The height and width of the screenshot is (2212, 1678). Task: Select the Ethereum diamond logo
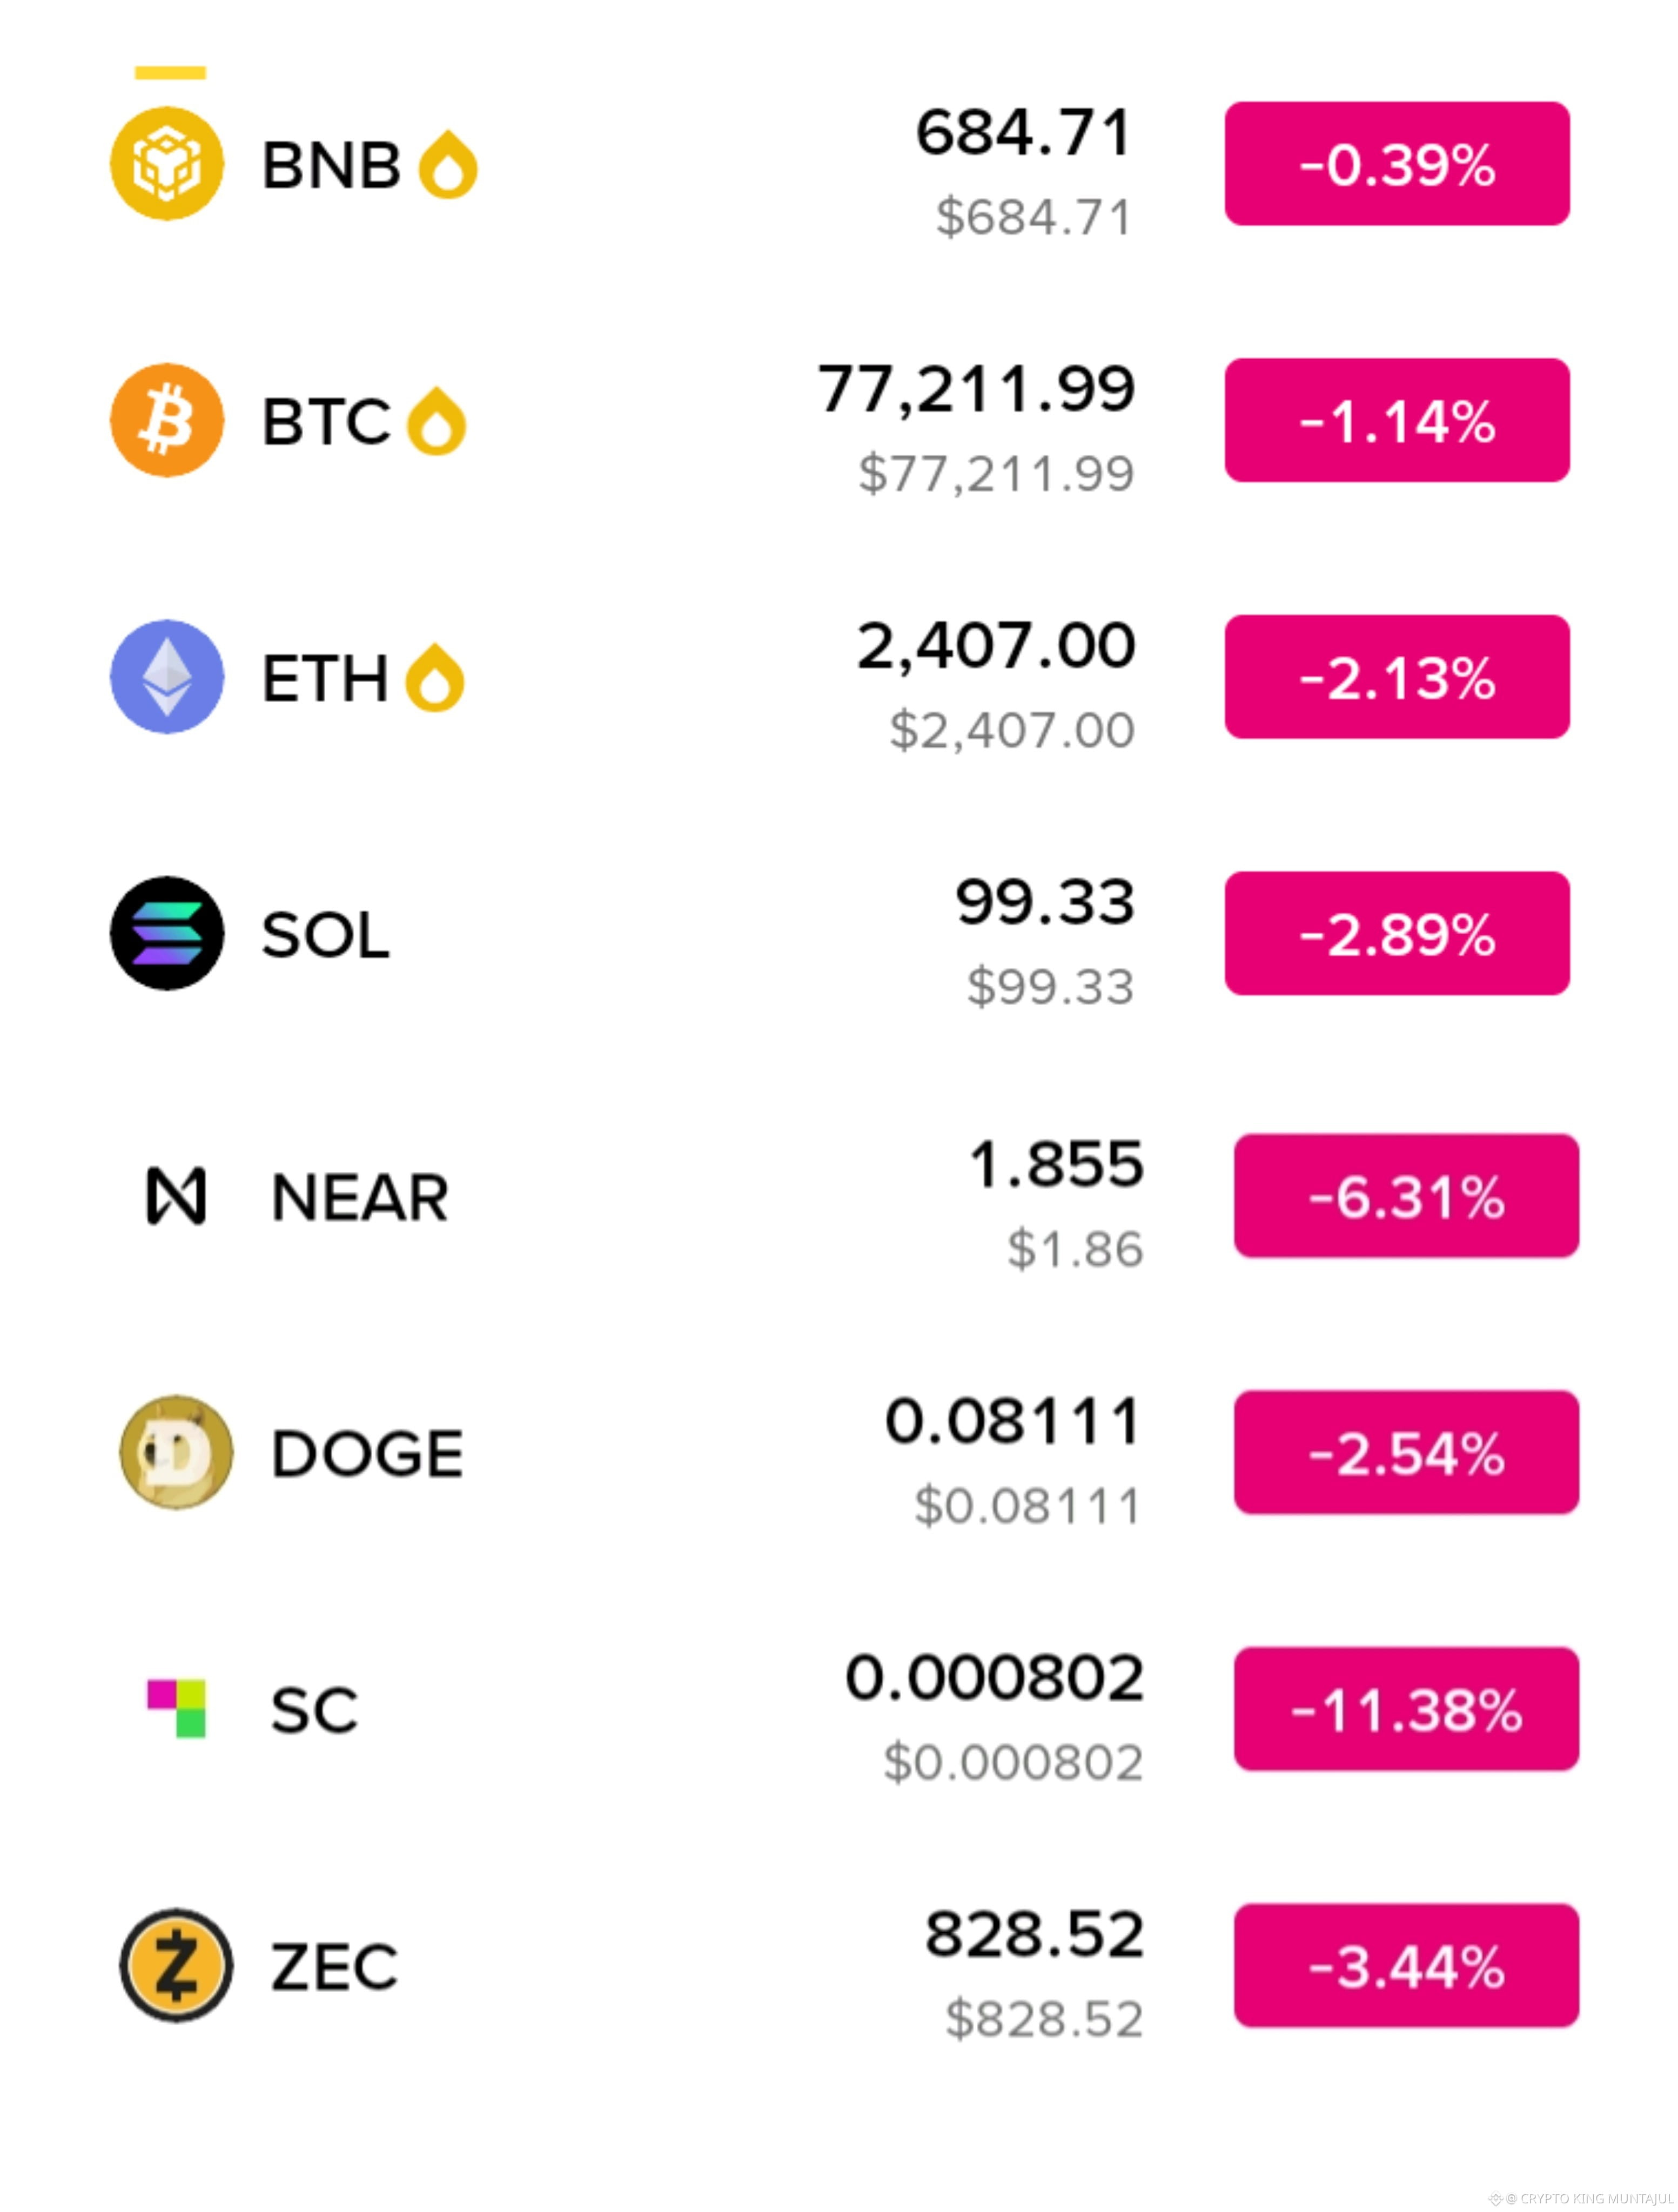pyautogui.click(x=167, y=677)
